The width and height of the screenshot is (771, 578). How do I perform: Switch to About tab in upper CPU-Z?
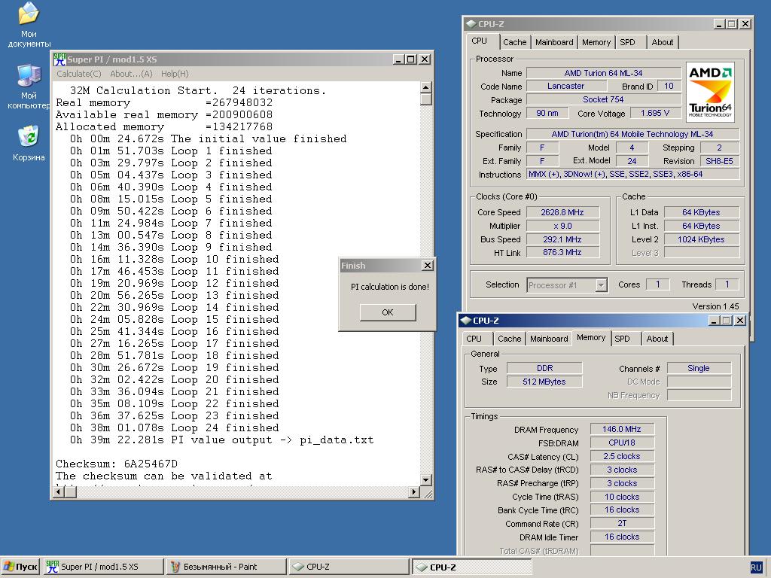pos(663,42)
